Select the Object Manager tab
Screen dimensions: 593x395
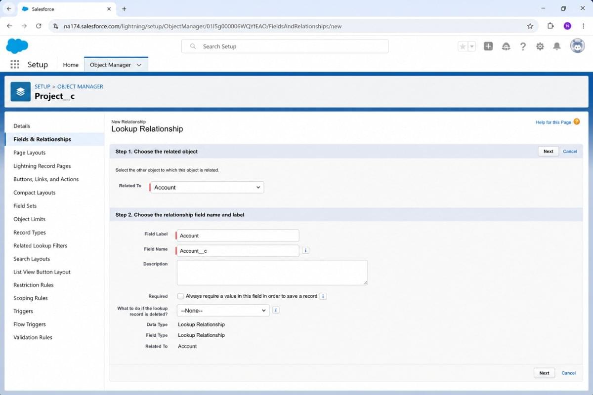(111, 65)
